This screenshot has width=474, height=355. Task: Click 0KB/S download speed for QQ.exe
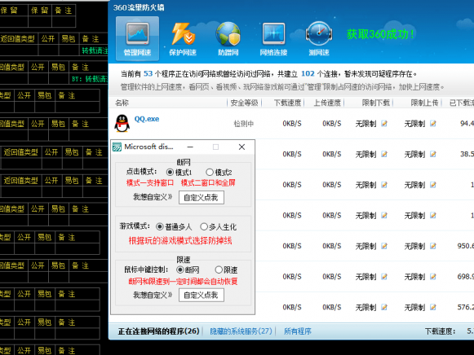pos(292,124)
